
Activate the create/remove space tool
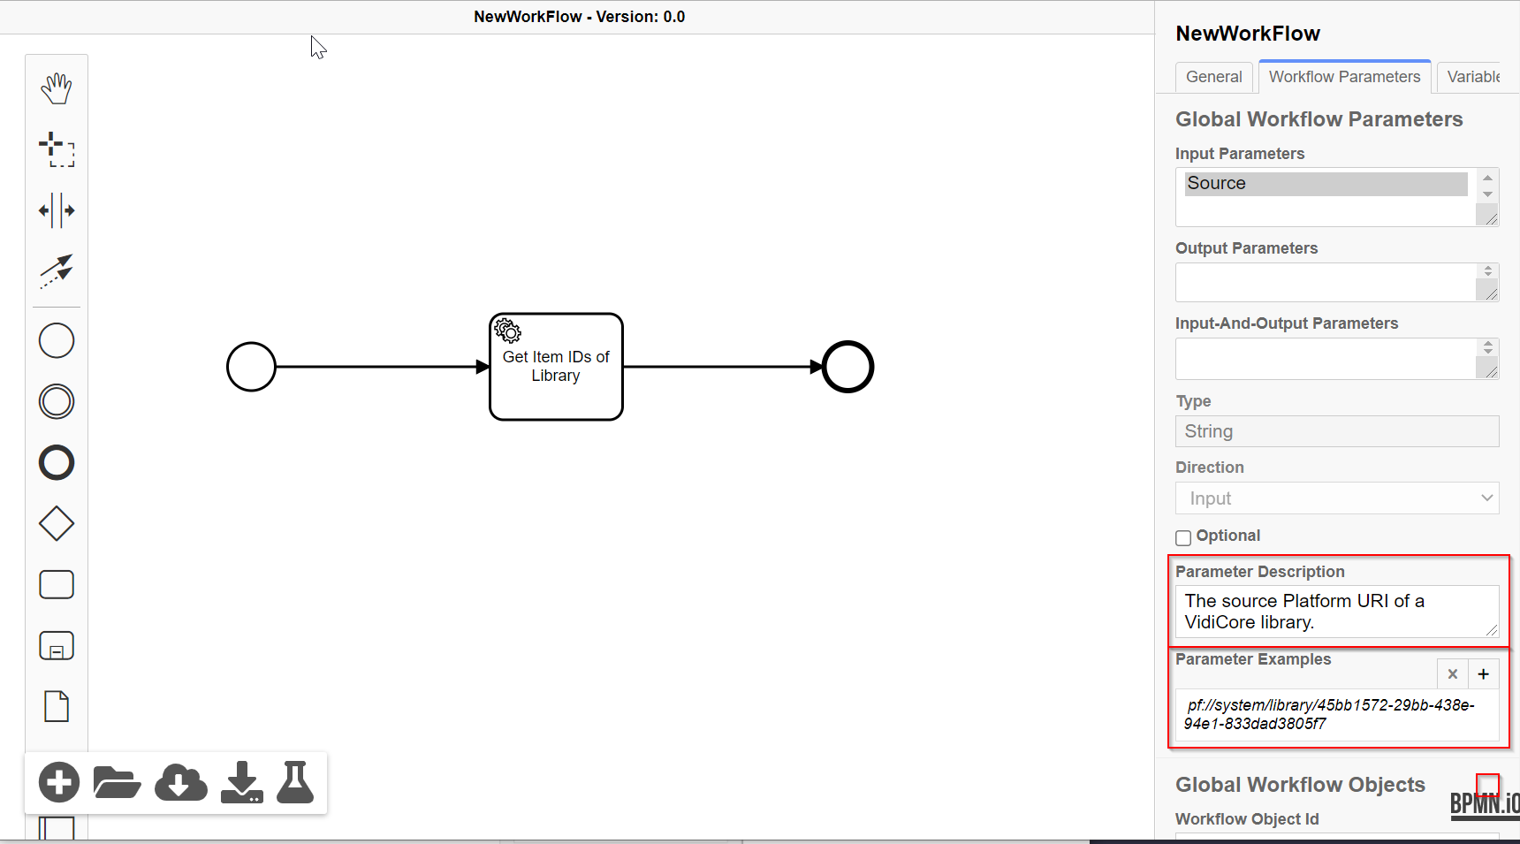click(57, 210)
